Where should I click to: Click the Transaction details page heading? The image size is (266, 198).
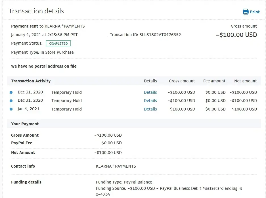point(36,11)
